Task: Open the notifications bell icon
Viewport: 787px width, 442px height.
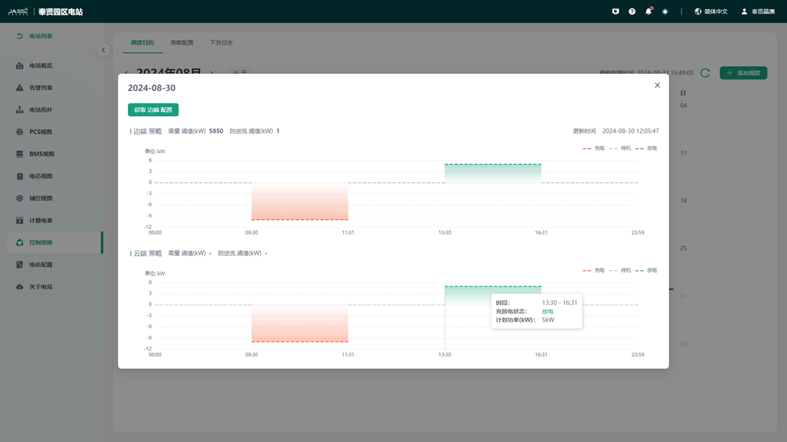Action: [x=648, y=11]
